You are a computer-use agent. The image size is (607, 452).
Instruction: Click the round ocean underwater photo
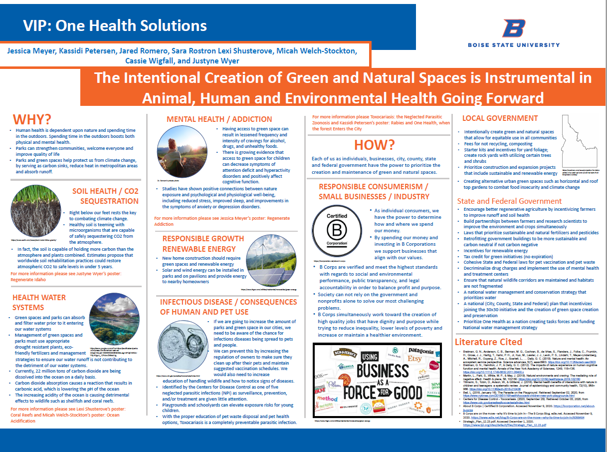click(x=114, y=319)
